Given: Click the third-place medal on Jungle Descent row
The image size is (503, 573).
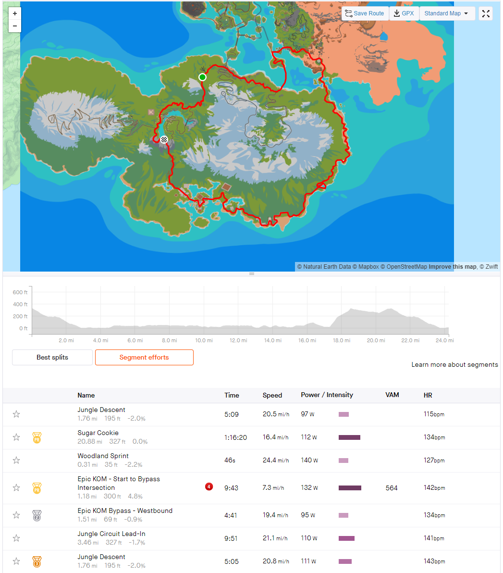Looking at the screenshot, I should click(37, 561).
